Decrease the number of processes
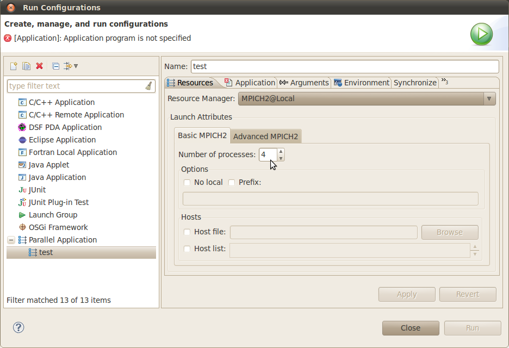The width and height of the screenshot is (509, 348). coord(281,158)
